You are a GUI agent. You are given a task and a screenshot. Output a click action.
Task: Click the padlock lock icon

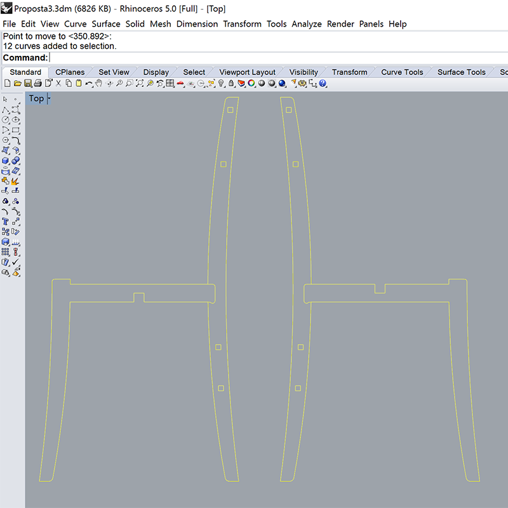click(x=231, y=83)
